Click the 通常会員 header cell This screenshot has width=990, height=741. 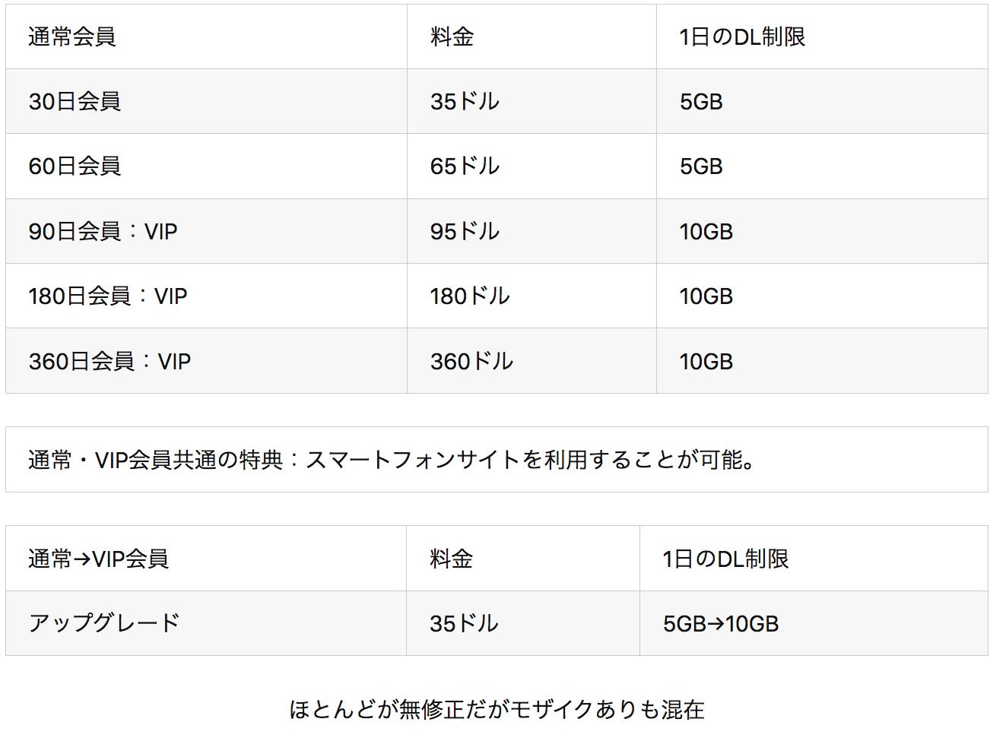tap(206, 36)
